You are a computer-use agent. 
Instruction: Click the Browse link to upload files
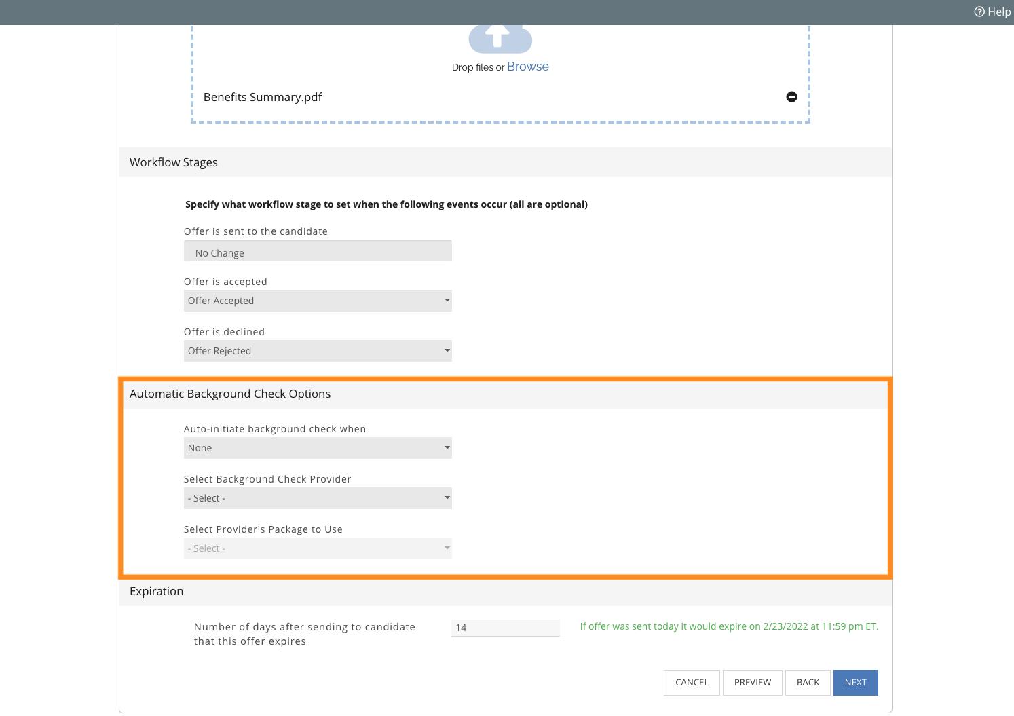pyautogui.click(x=527, y=67)
